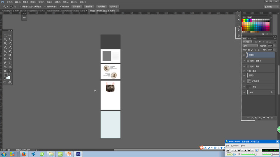Open the 文件(F) menu
Image resolution: width=280 pixels, height=157 pixels.
point(9,2)
